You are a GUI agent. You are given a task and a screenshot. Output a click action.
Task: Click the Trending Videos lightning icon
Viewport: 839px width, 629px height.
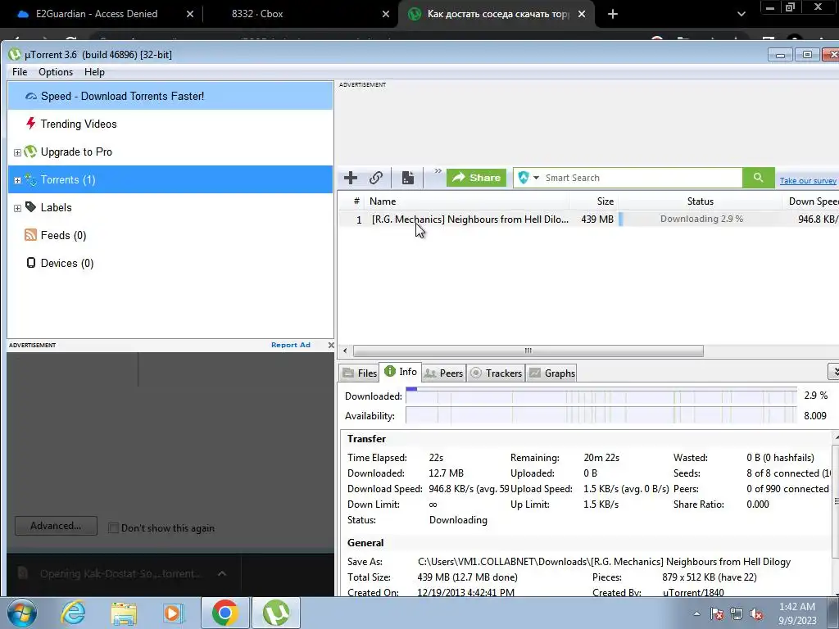(x=30, y=124)
